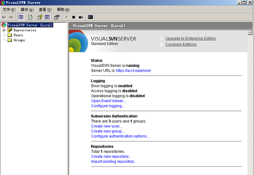Click the title bar application icon
The height and width of the screenshot is (175, 254).
click(x=3, y=2)
